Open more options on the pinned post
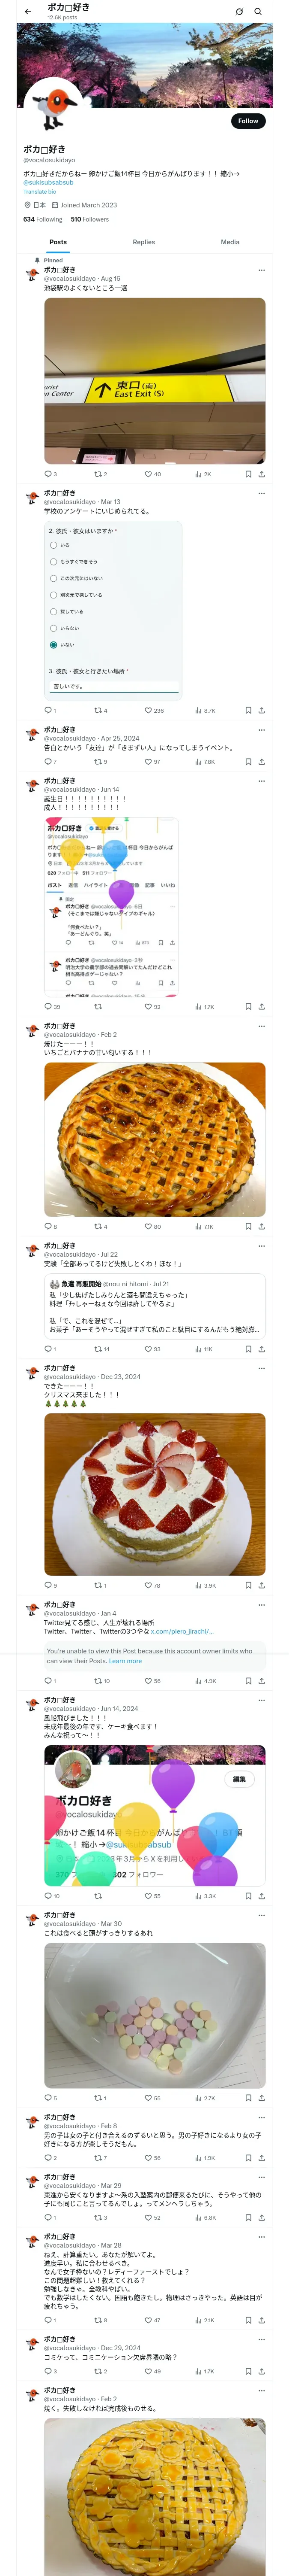This screenshot has width=289, height=2576. coord(261,270)
